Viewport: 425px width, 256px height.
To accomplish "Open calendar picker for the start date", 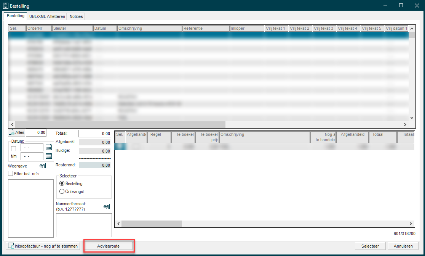I will pos(48,147).
